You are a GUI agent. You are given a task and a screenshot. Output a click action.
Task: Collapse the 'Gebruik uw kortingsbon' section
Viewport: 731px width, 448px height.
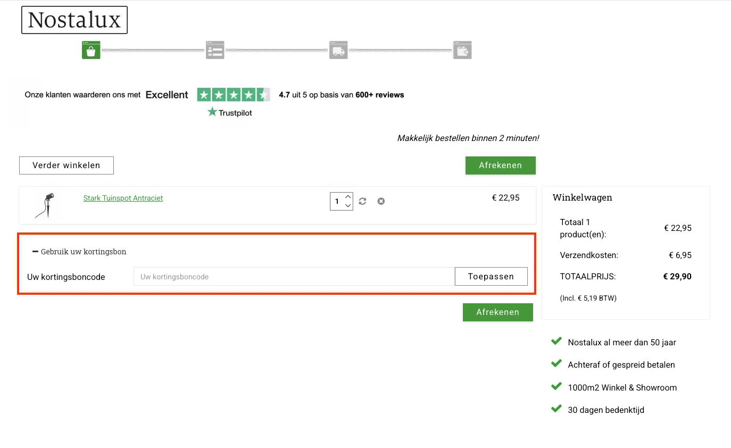click(36, 252)
